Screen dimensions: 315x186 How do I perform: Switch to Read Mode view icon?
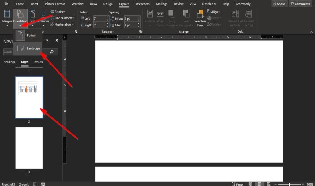pos(250,184)
